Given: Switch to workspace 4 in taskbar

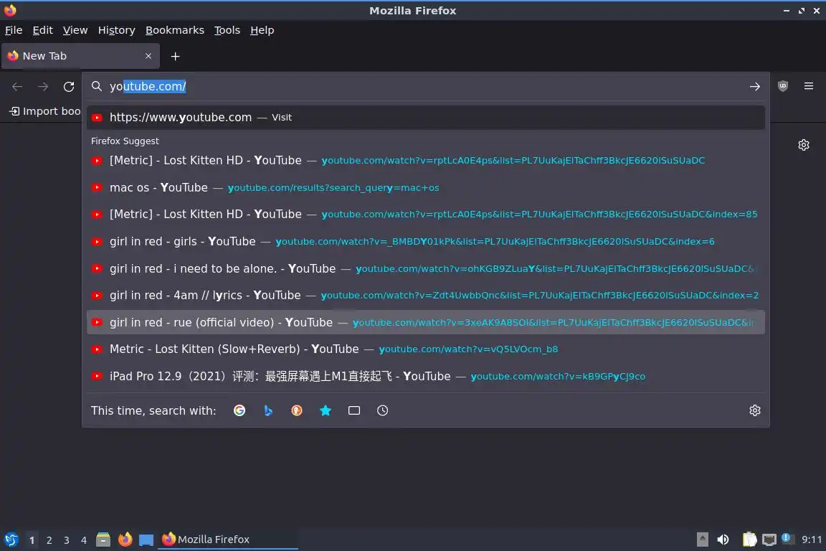Looking at the screenshot, I should point(84,540).
